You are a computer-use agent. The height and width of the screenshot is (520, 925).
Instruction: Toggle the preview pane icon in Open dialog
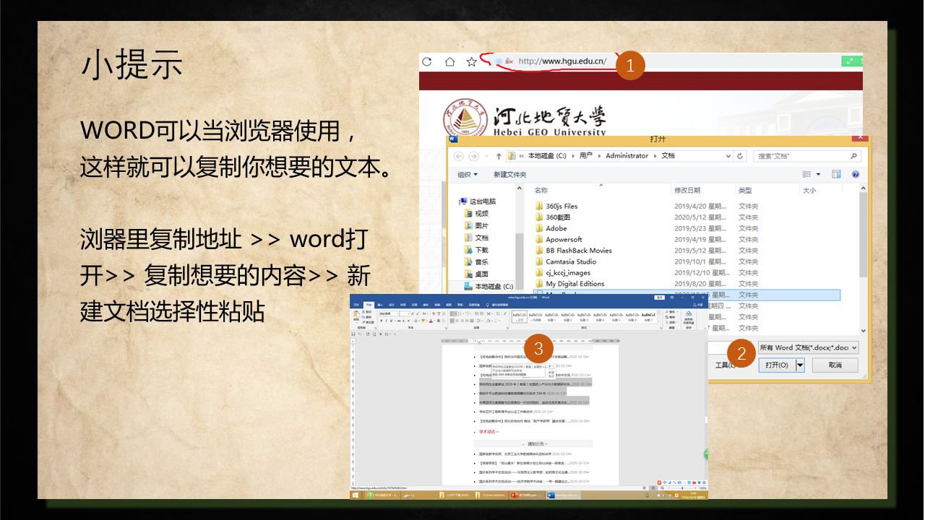tap(836, 174)
